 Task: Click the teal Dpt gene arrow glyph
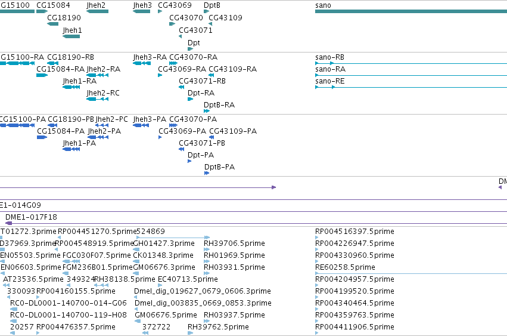coord(190,49)
